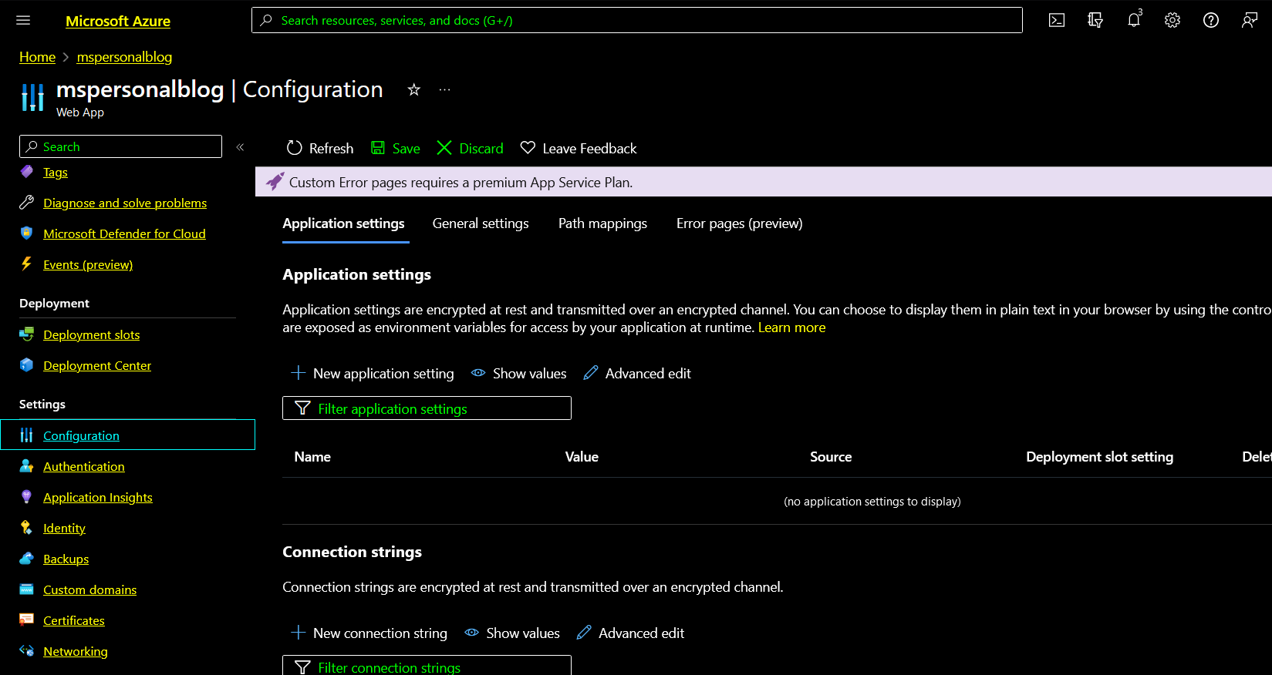Open Directories and subscriptions filter icon

pyautogui.click(x=1095, y=20)
